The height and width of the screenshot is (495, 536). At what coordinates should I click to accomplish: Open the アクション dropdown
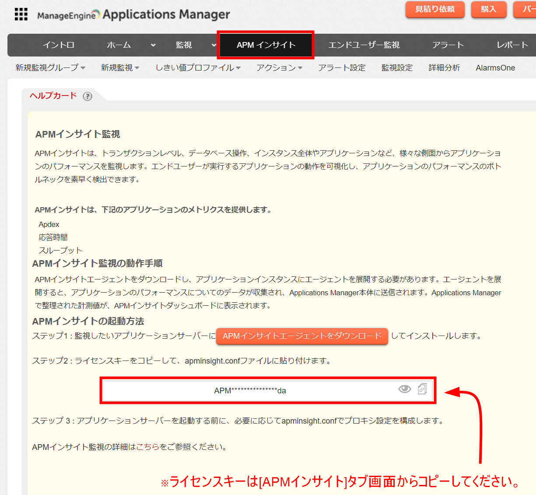pyautogui.click(x=279, y=68)
